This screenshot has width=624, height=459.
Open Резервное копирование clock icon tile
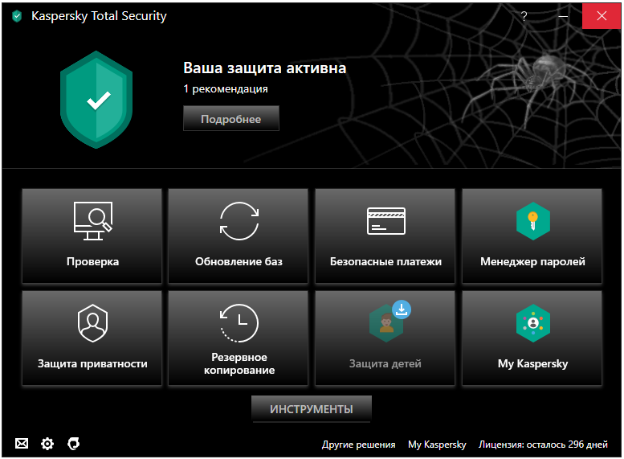click(238, 338)
